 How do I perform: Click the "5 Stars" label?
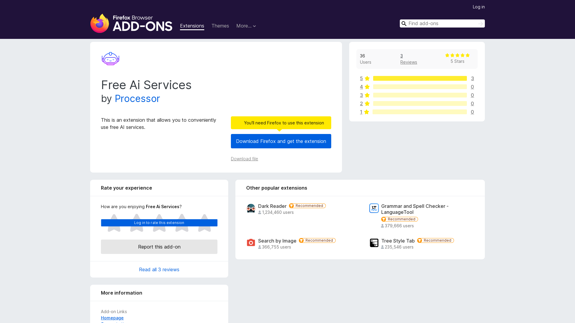[457, 61]
